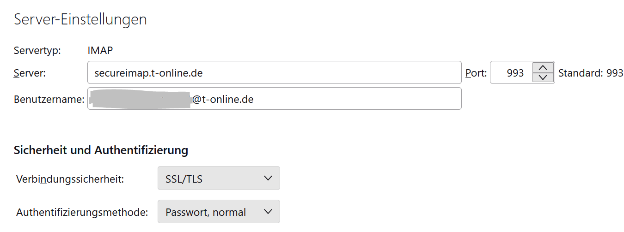624x232 pixels.
Task: Click the IMAP server type text
Action: (x=100, y=50)
